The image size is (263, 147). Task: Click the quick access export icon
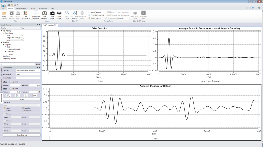point(15,5)
